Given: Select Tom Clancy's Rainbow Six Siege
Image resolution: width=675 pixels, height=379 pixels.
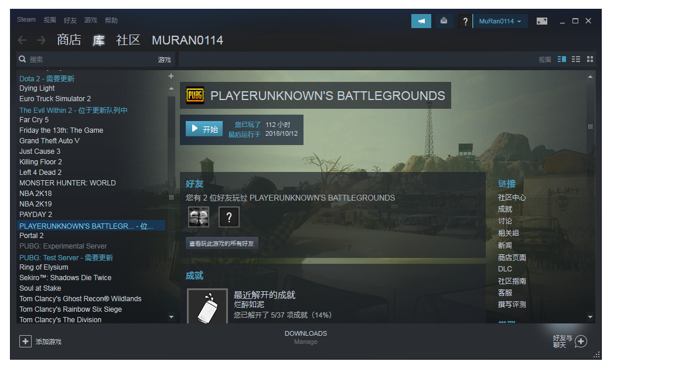Looking at the screenshot, I should (x=70, y=309).
